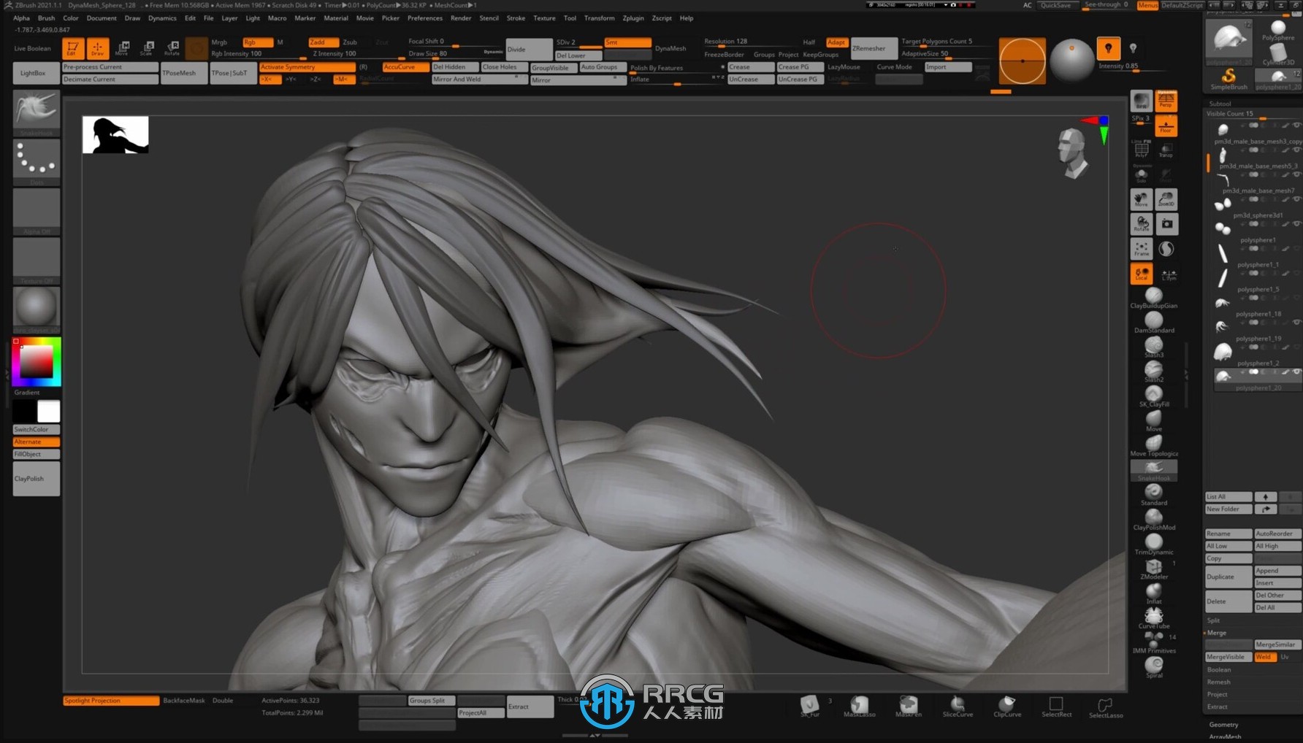Select ClipCurve tool in bottom shelf
Screen dimensions: 1303x743
click(x=1006, y=707)
